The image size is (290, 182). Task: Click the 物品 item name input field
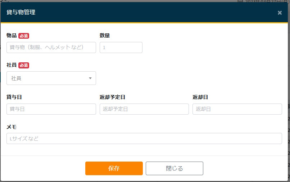(51, 47)
